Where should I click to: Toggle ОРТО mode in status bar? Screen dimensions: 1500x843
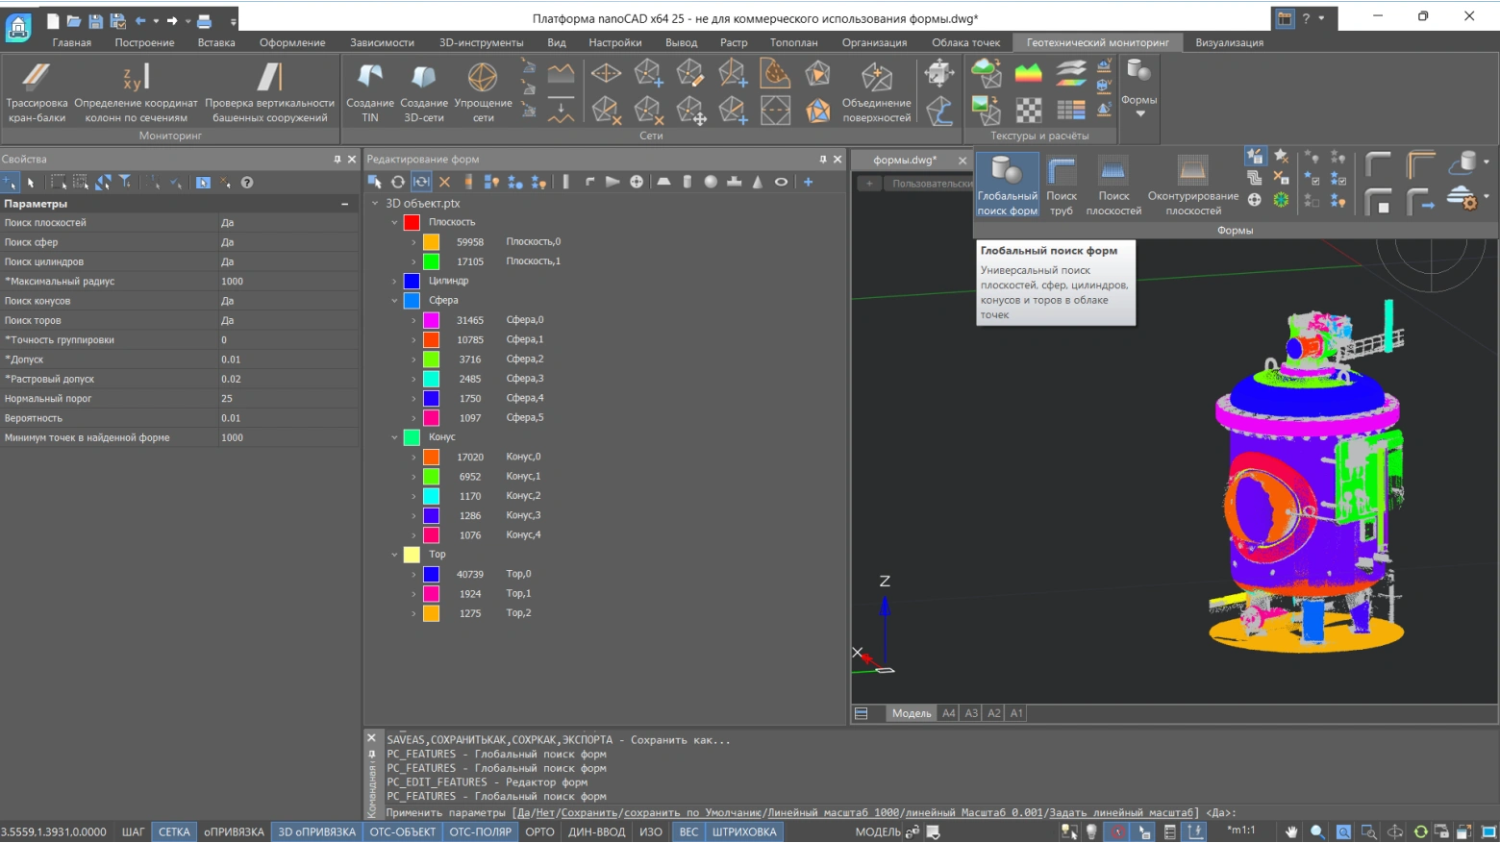pos(539,832)
